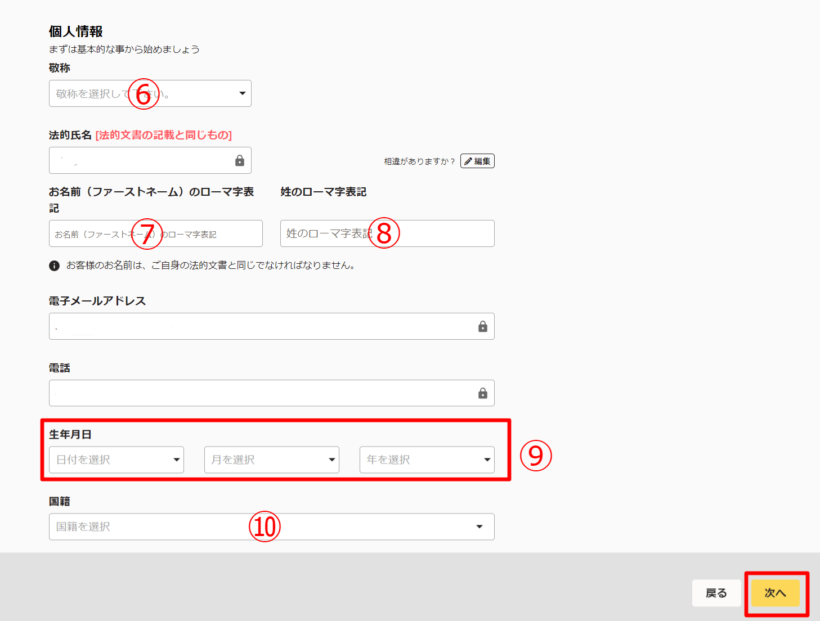Click the lock icon on the legal name field
820x621 pixels.
click(x=240, y=160)
